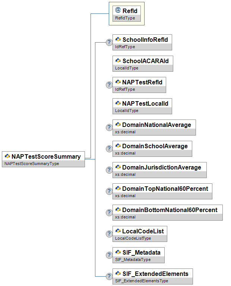Click the SIF_ExtendedElementsType type label
The width and height of the screenshot is (231, 286).
click(142, 281)
